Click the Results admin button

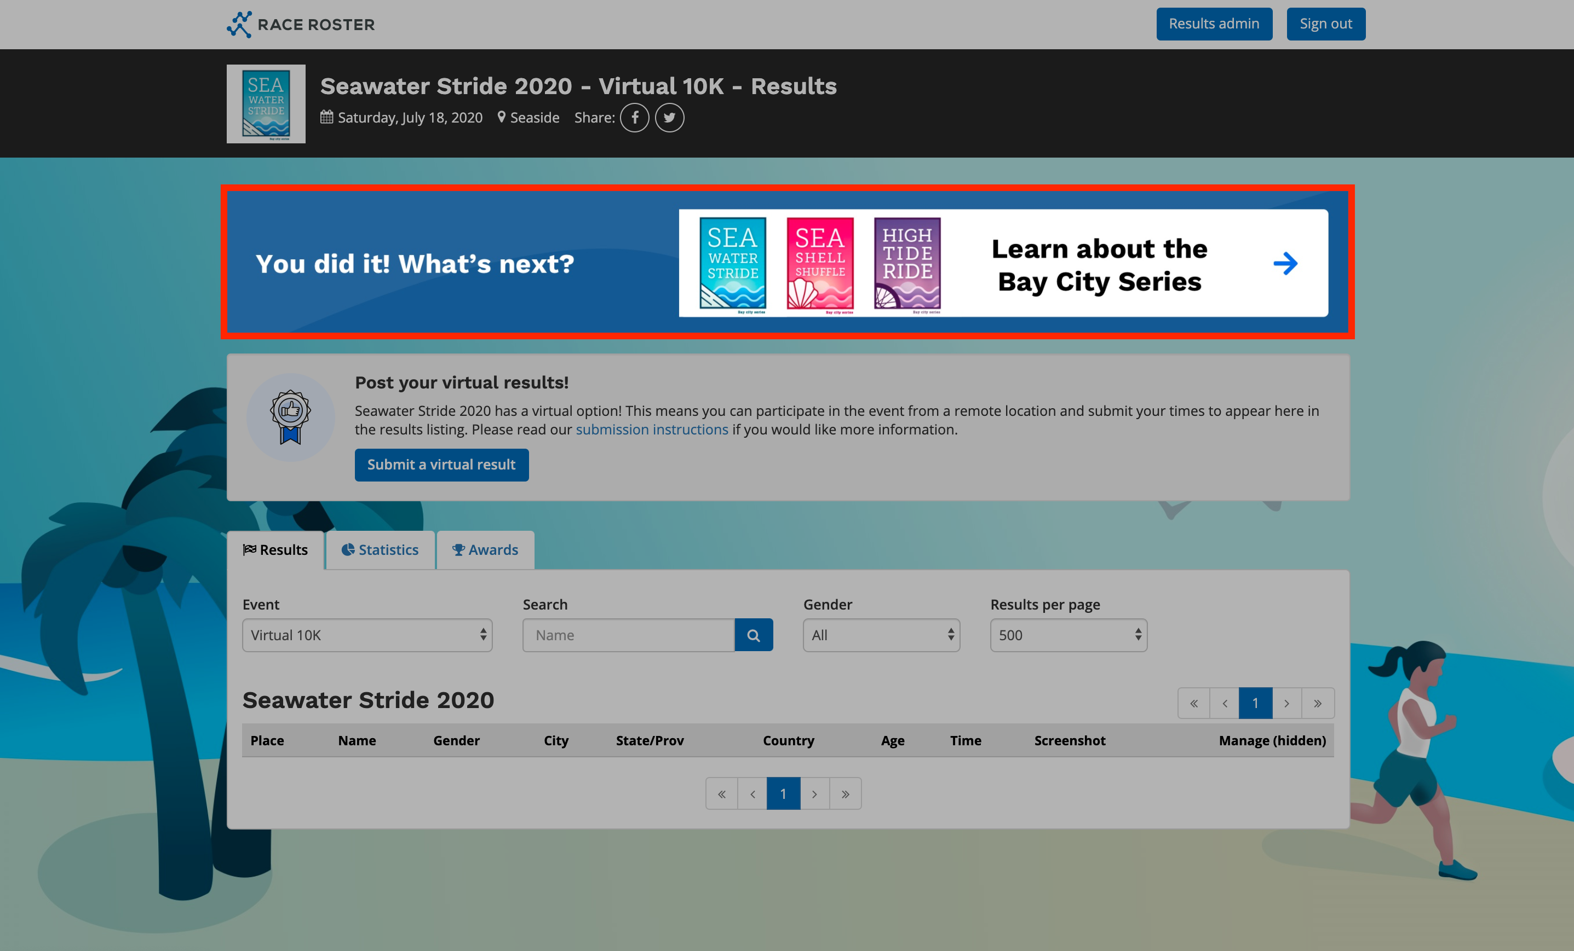pyautogui.click(x=1214, y=24)
